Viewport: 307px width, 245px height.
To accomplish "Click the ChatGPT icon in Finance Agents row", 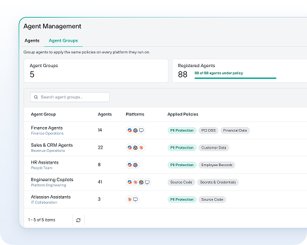I will (135, 130).
